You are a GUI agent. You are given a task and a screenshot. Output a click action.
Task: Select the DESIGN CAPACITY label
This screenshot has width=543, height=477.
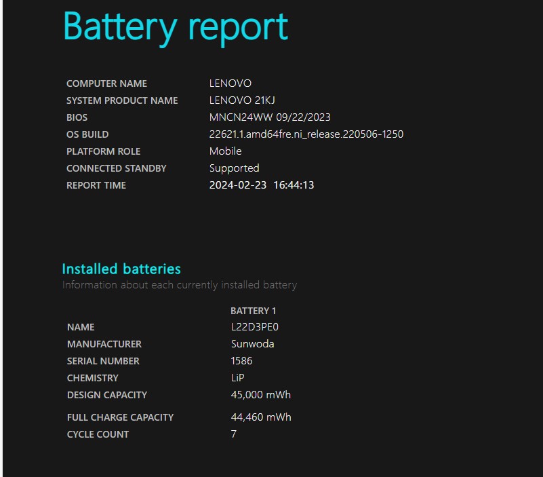(107, 395)
